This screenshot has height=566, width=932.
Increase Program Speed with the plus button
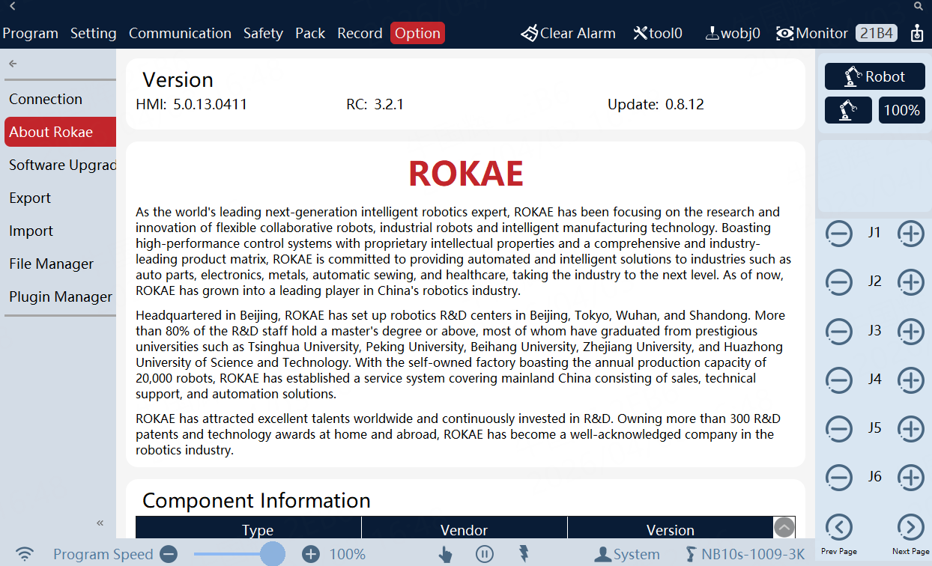tap(311, 554)
